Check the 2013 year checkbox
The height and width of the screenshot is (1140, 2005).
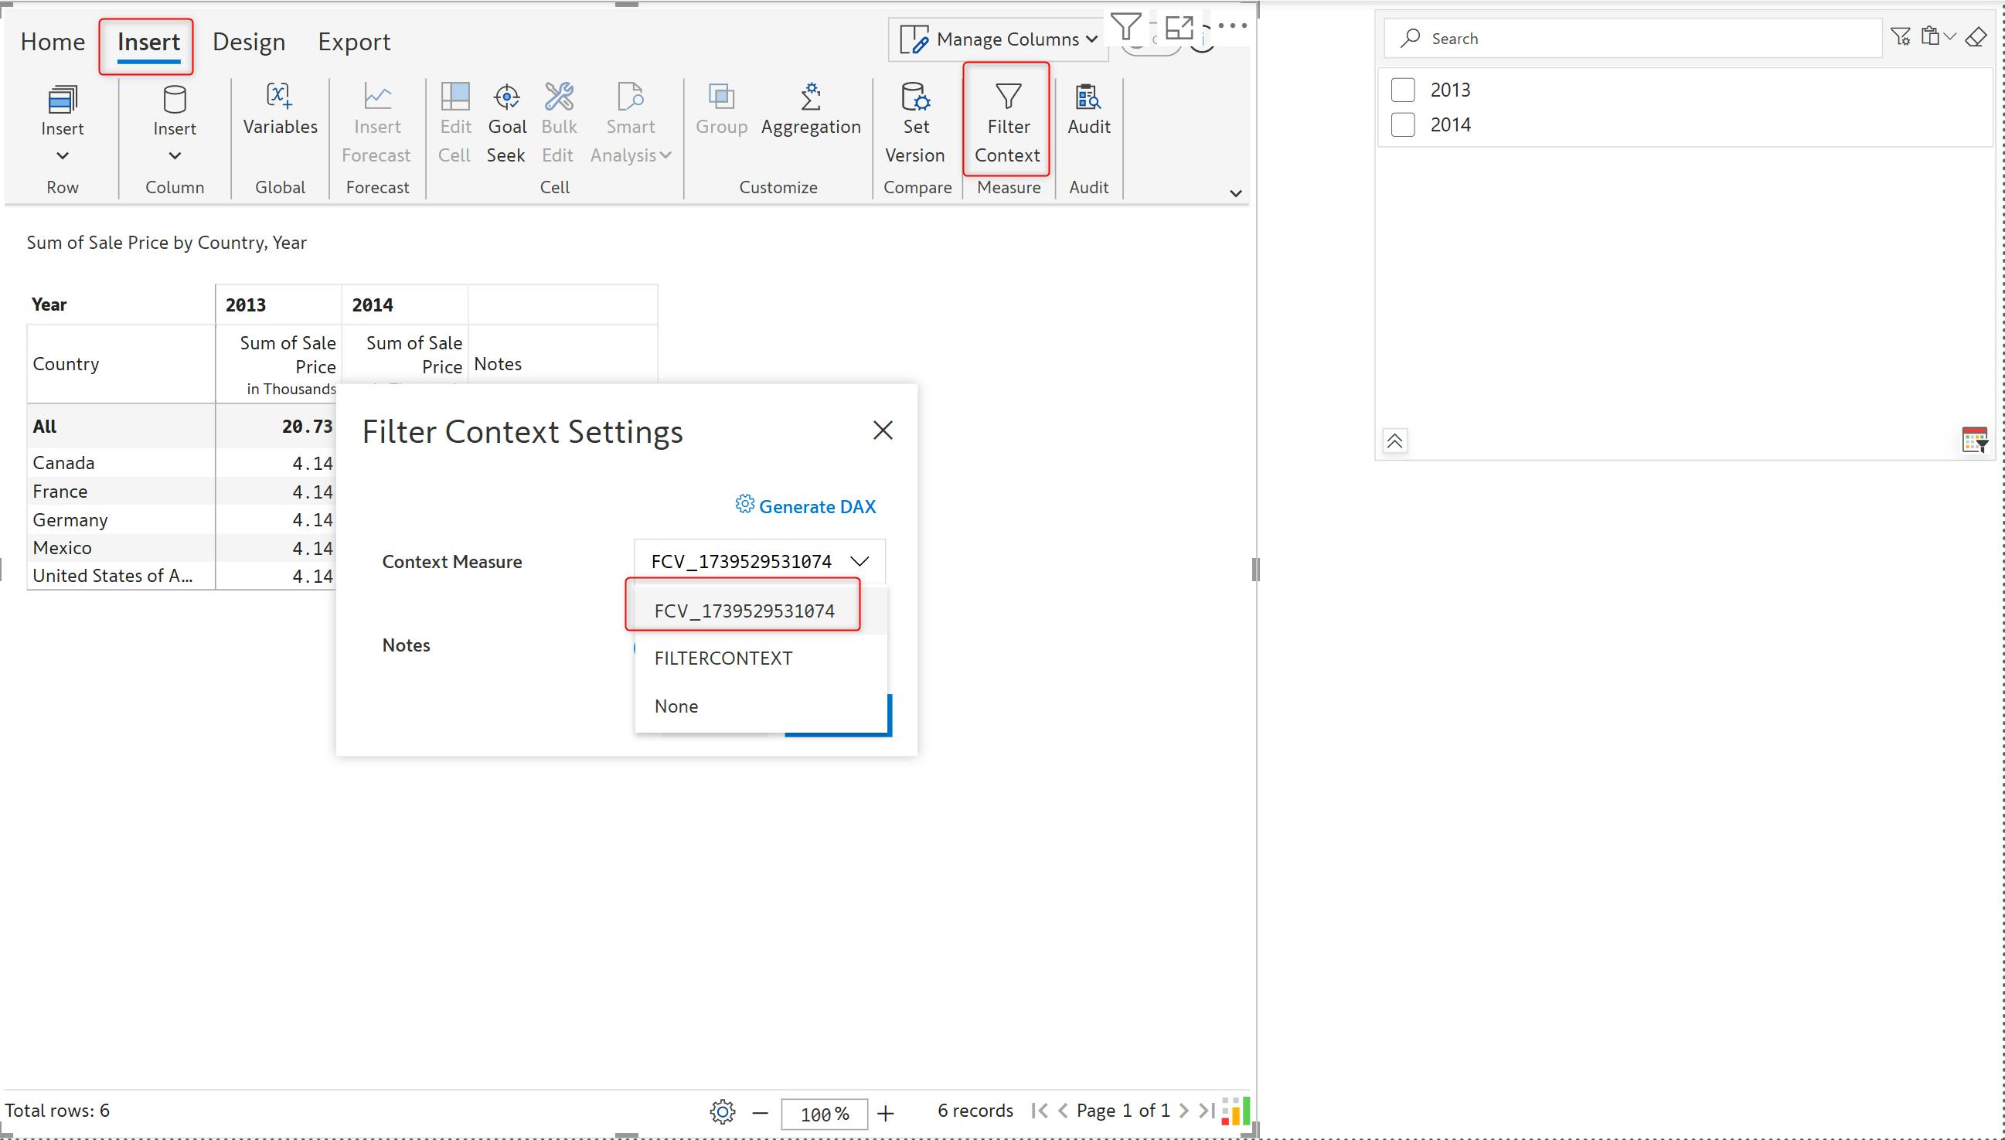click(1402, 90)
